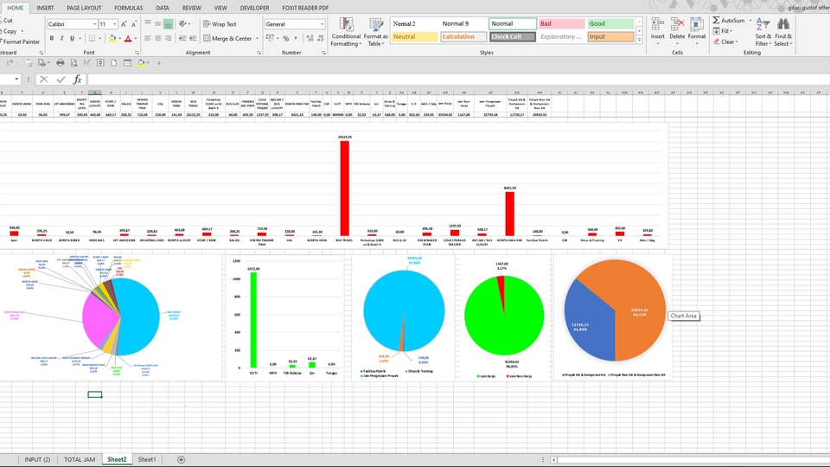Apply italic formatting
The width and height of the screenshot is (830, 467).
pos(61,38)
